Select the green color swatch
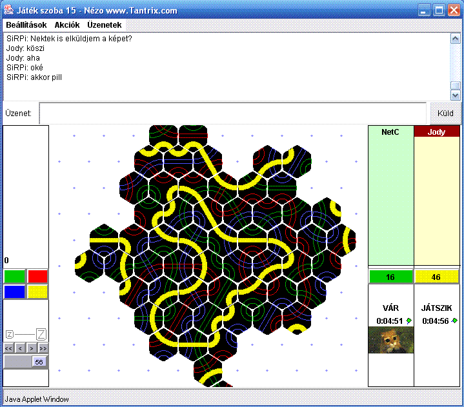The image size is (464, 407). pyautogui.click(x=14, y=277)
